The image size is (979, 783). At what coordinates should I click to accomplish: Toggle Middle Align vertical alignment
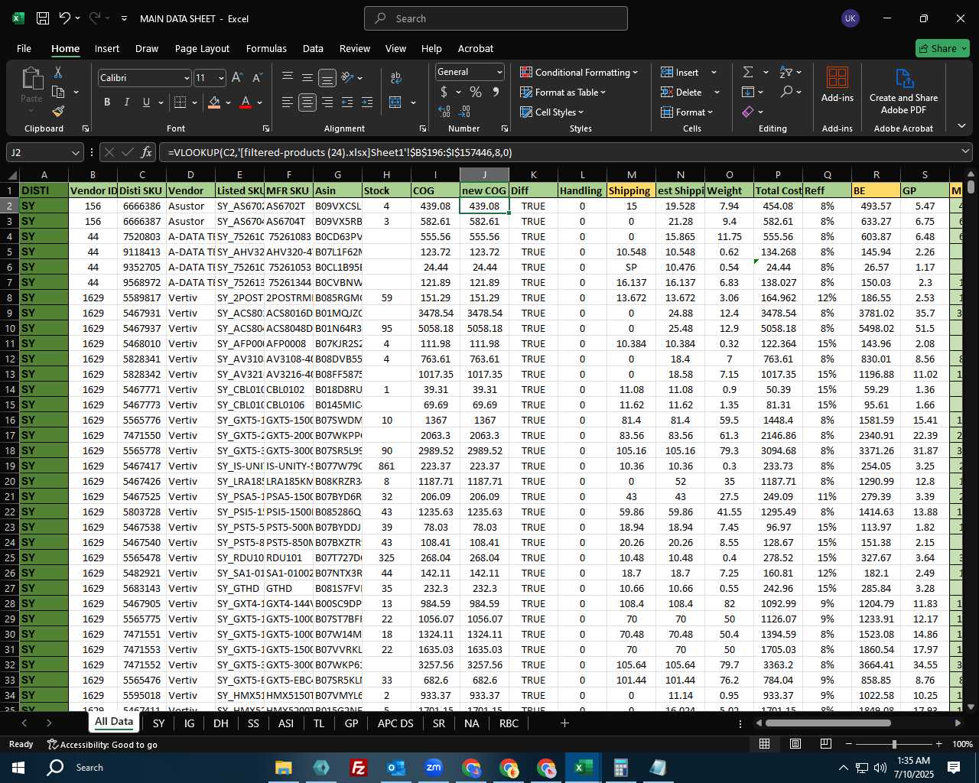307,78
